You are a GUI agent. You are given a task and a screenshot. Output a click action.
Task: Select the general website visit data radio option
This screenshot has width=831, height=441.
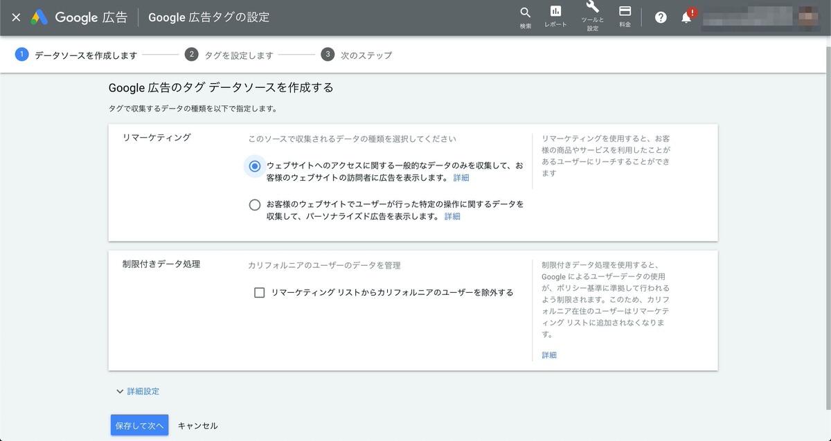[x=255, y=166]
